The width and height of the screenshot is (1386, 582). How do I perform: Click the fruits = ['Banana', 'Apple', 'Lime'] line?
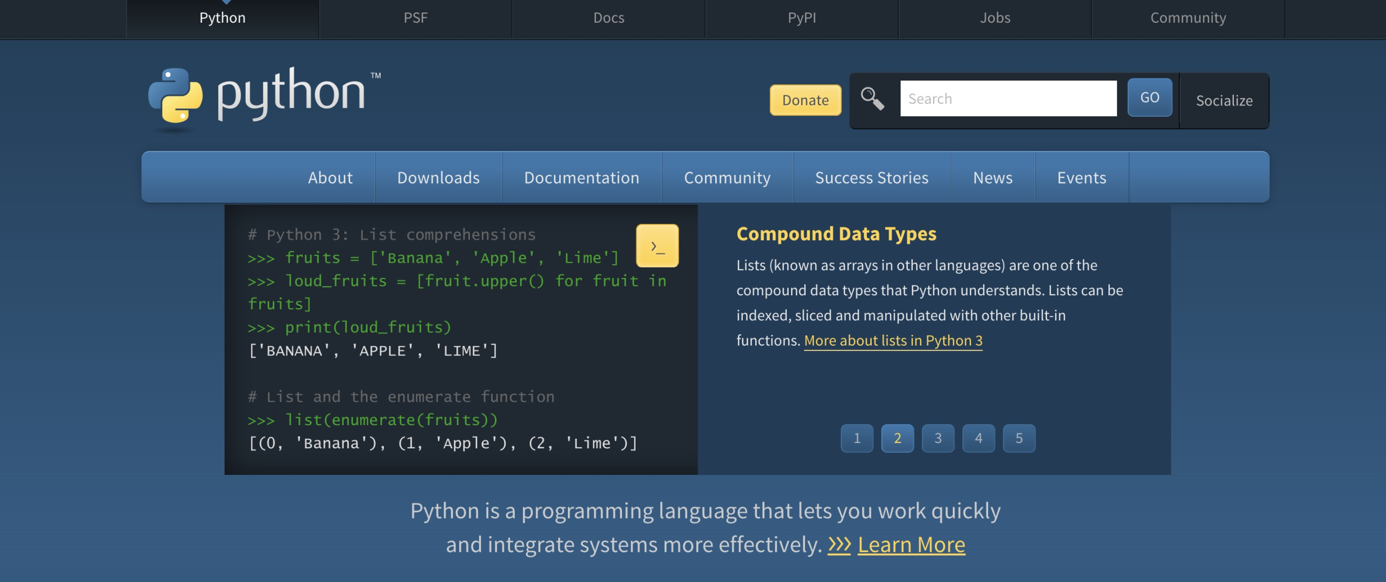pos(433,258)
